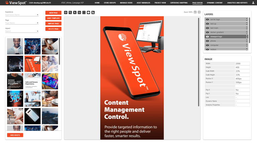The image size is (257, 145).
Task: Click ADD ASSETS button
Action: pyautogui.click(x=15, y=135)
